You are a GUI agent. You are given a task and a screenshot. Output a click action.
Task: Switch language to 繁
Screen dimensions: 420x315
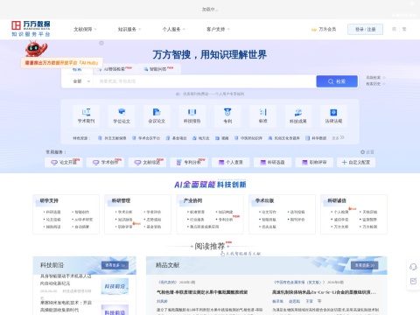click(x=404, y=29)
